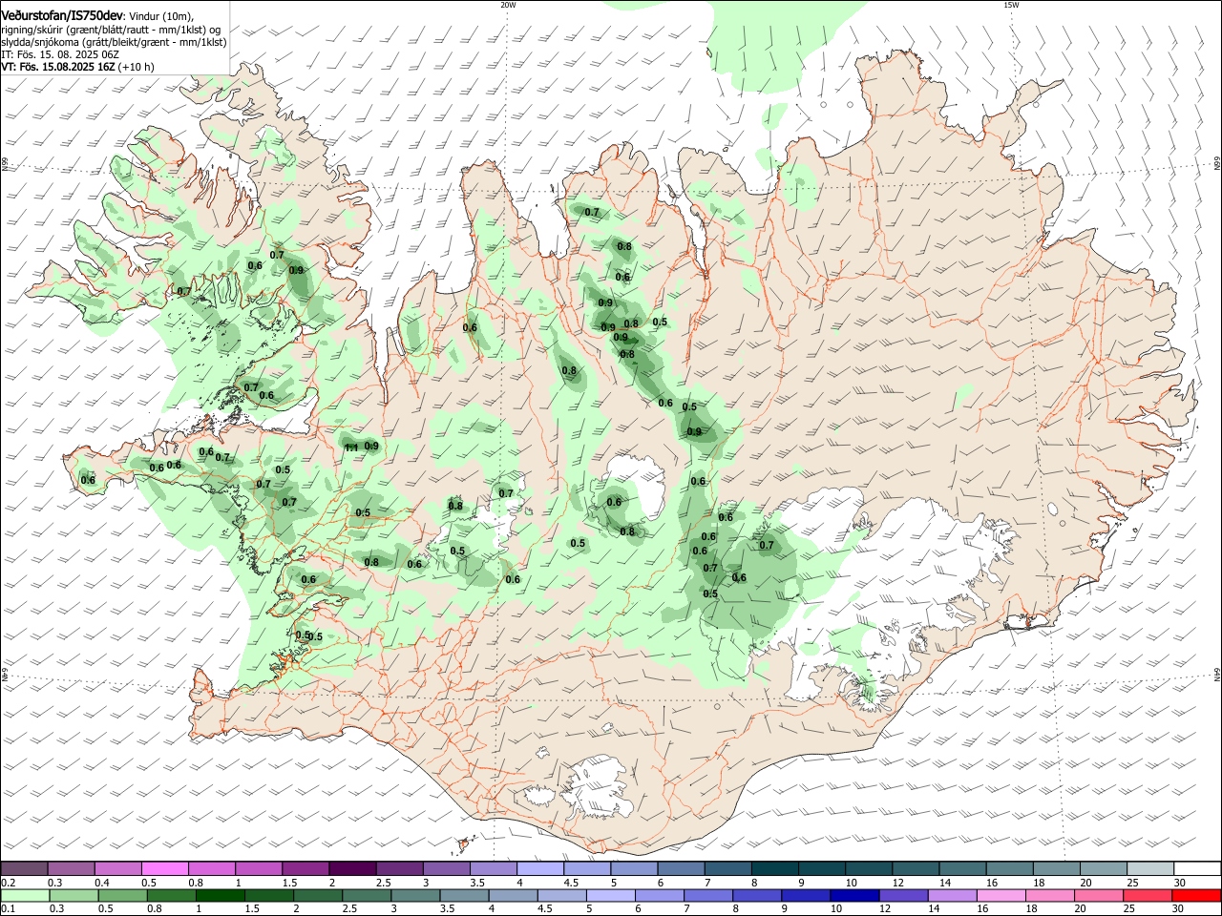Pick the hot pink 20 swatch in bottom legend row
Image resolution: width=1222 pixels, height=916 pixels.
(1098, 896)
